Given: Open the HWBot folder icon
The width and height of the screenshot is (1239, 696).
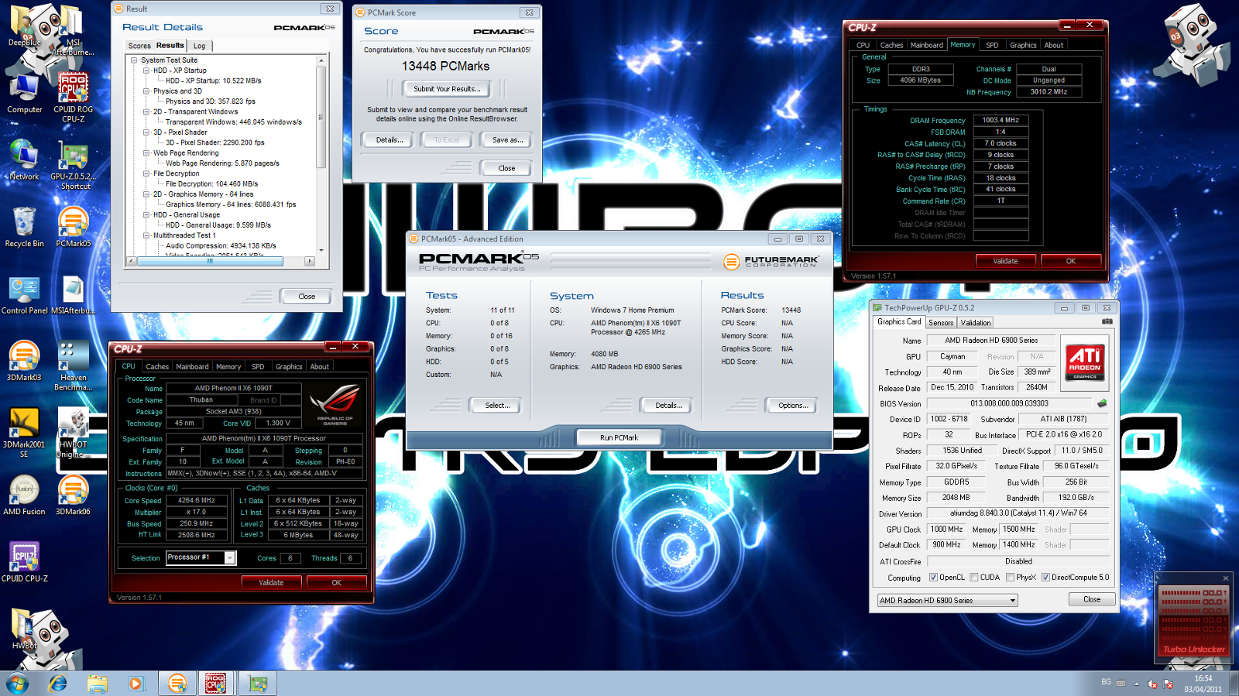Looking at the screenshot, I should pos(25,629).
